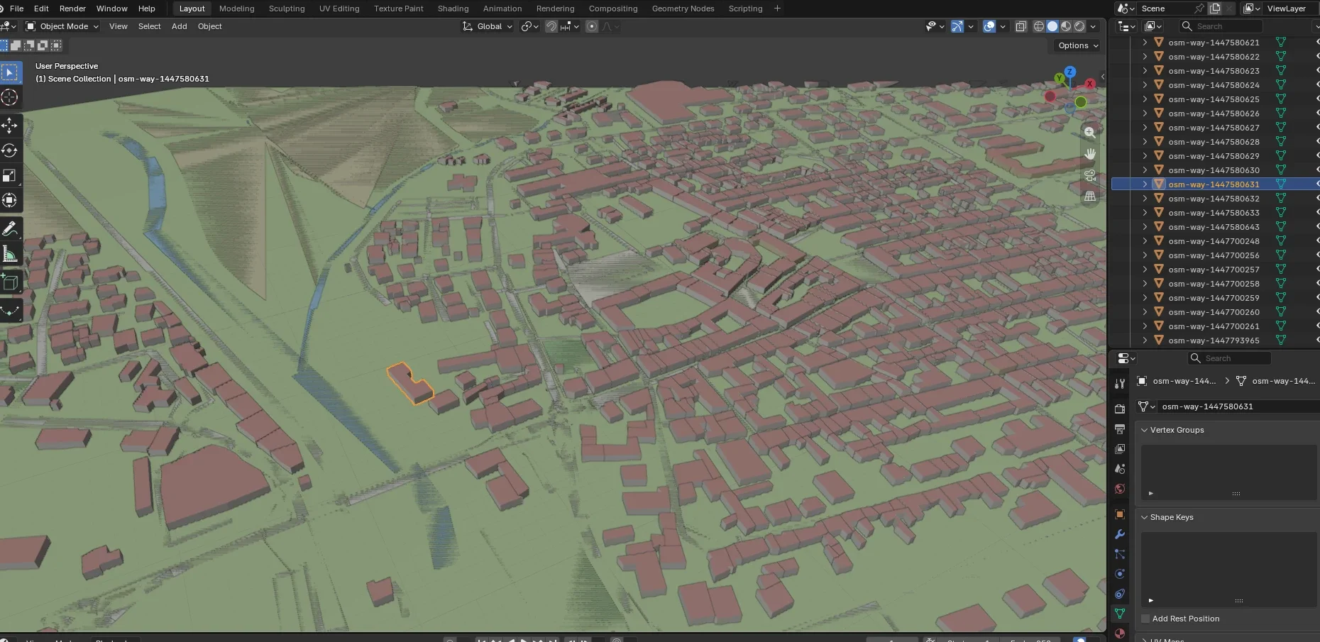This screenshot has width=1320, height=642.
Task: Toggle X-ray mode in the viewport header
Action: pyautogui.click(x=1021, y=26)
